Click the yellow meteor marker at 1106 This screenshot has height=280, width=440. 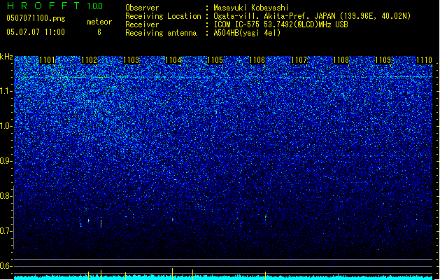(265, 276)
